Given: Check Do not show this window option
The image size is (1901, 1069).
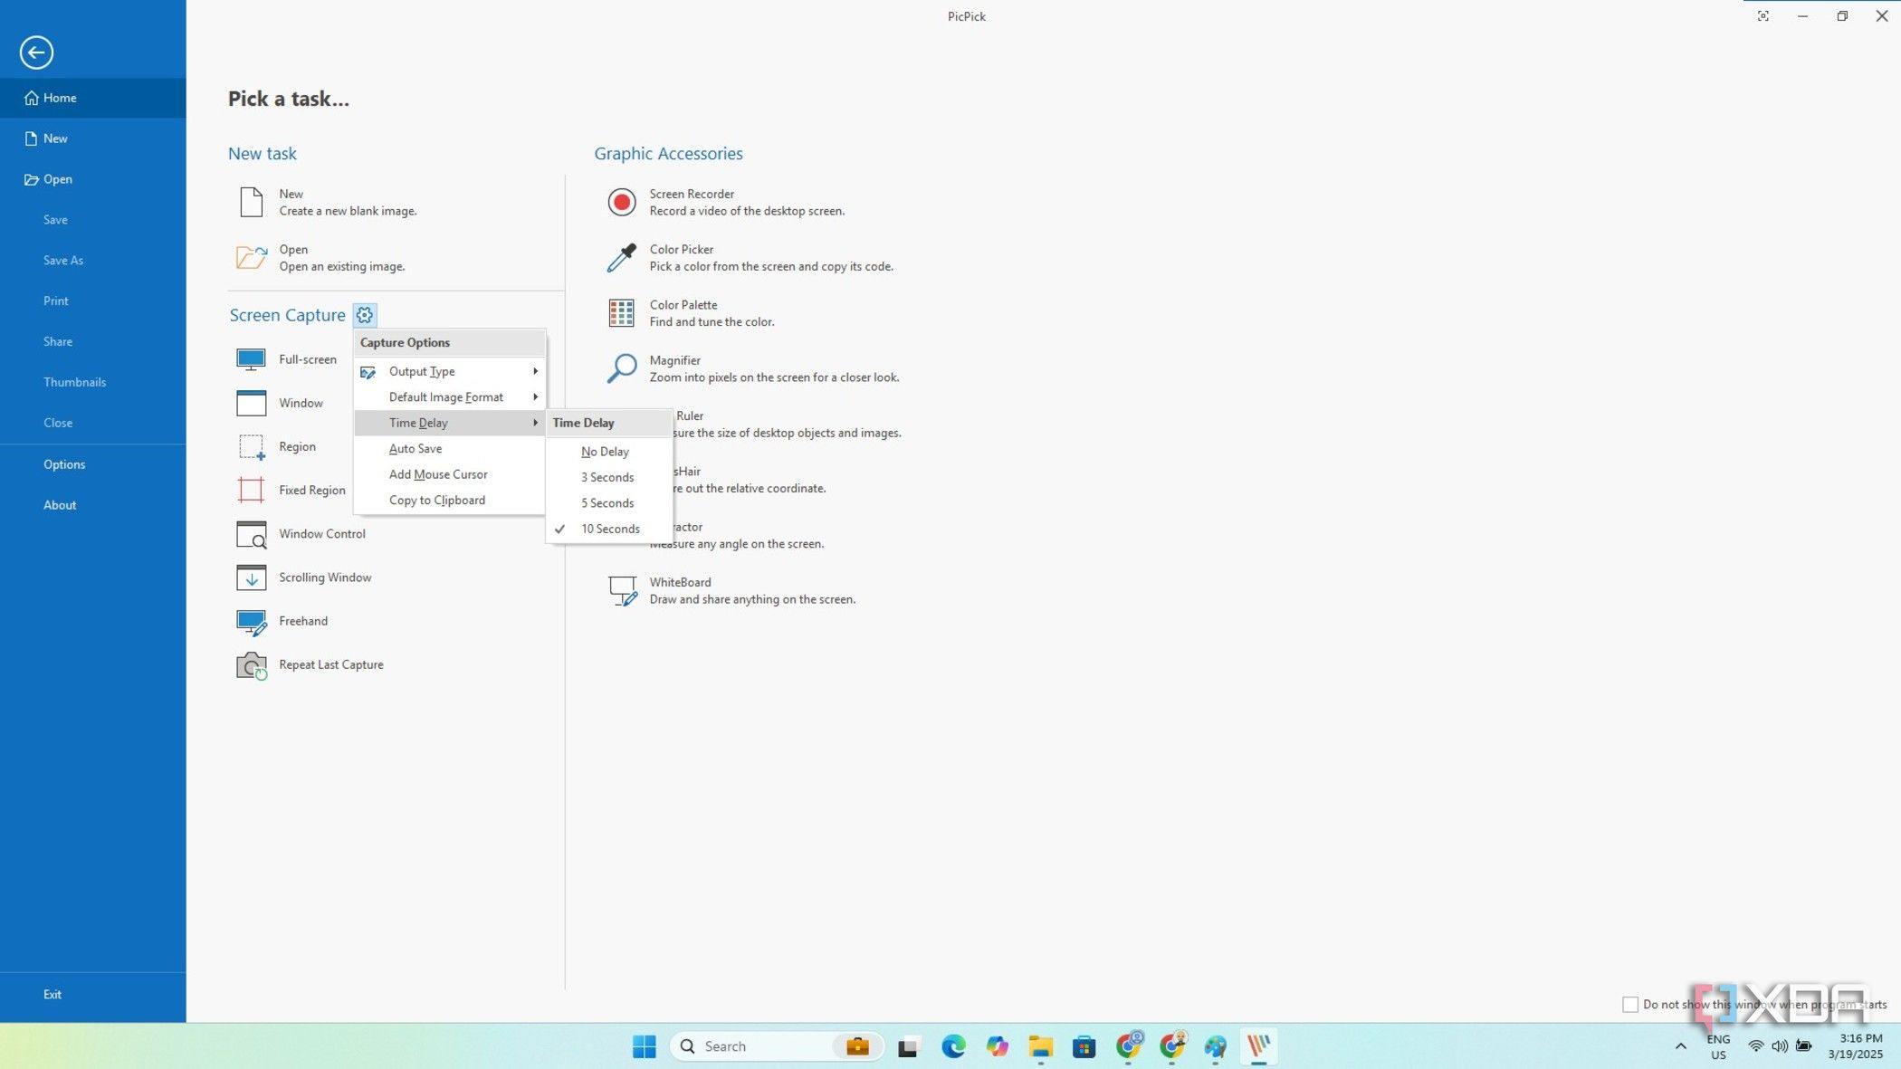Looking at the screenshot, I should 1629,1004.
